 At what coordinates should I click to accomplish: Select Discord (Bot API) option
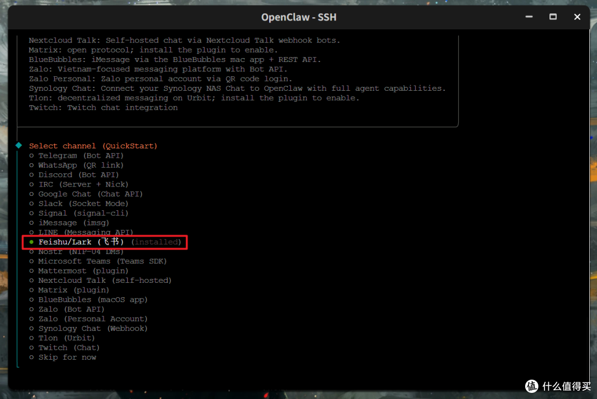pos(74,174)
